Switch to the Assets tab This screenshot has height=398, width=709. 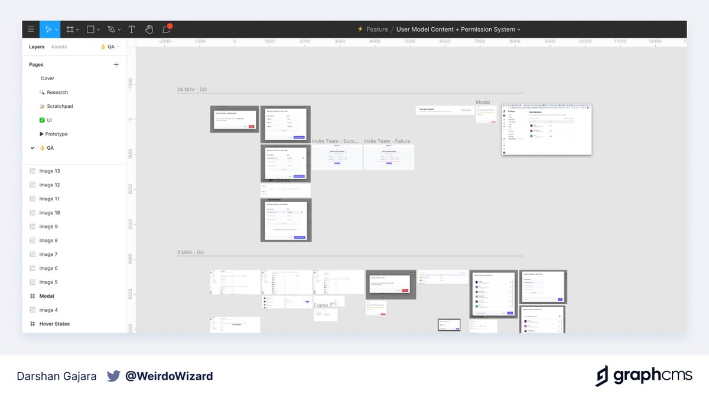pos(59,47)
